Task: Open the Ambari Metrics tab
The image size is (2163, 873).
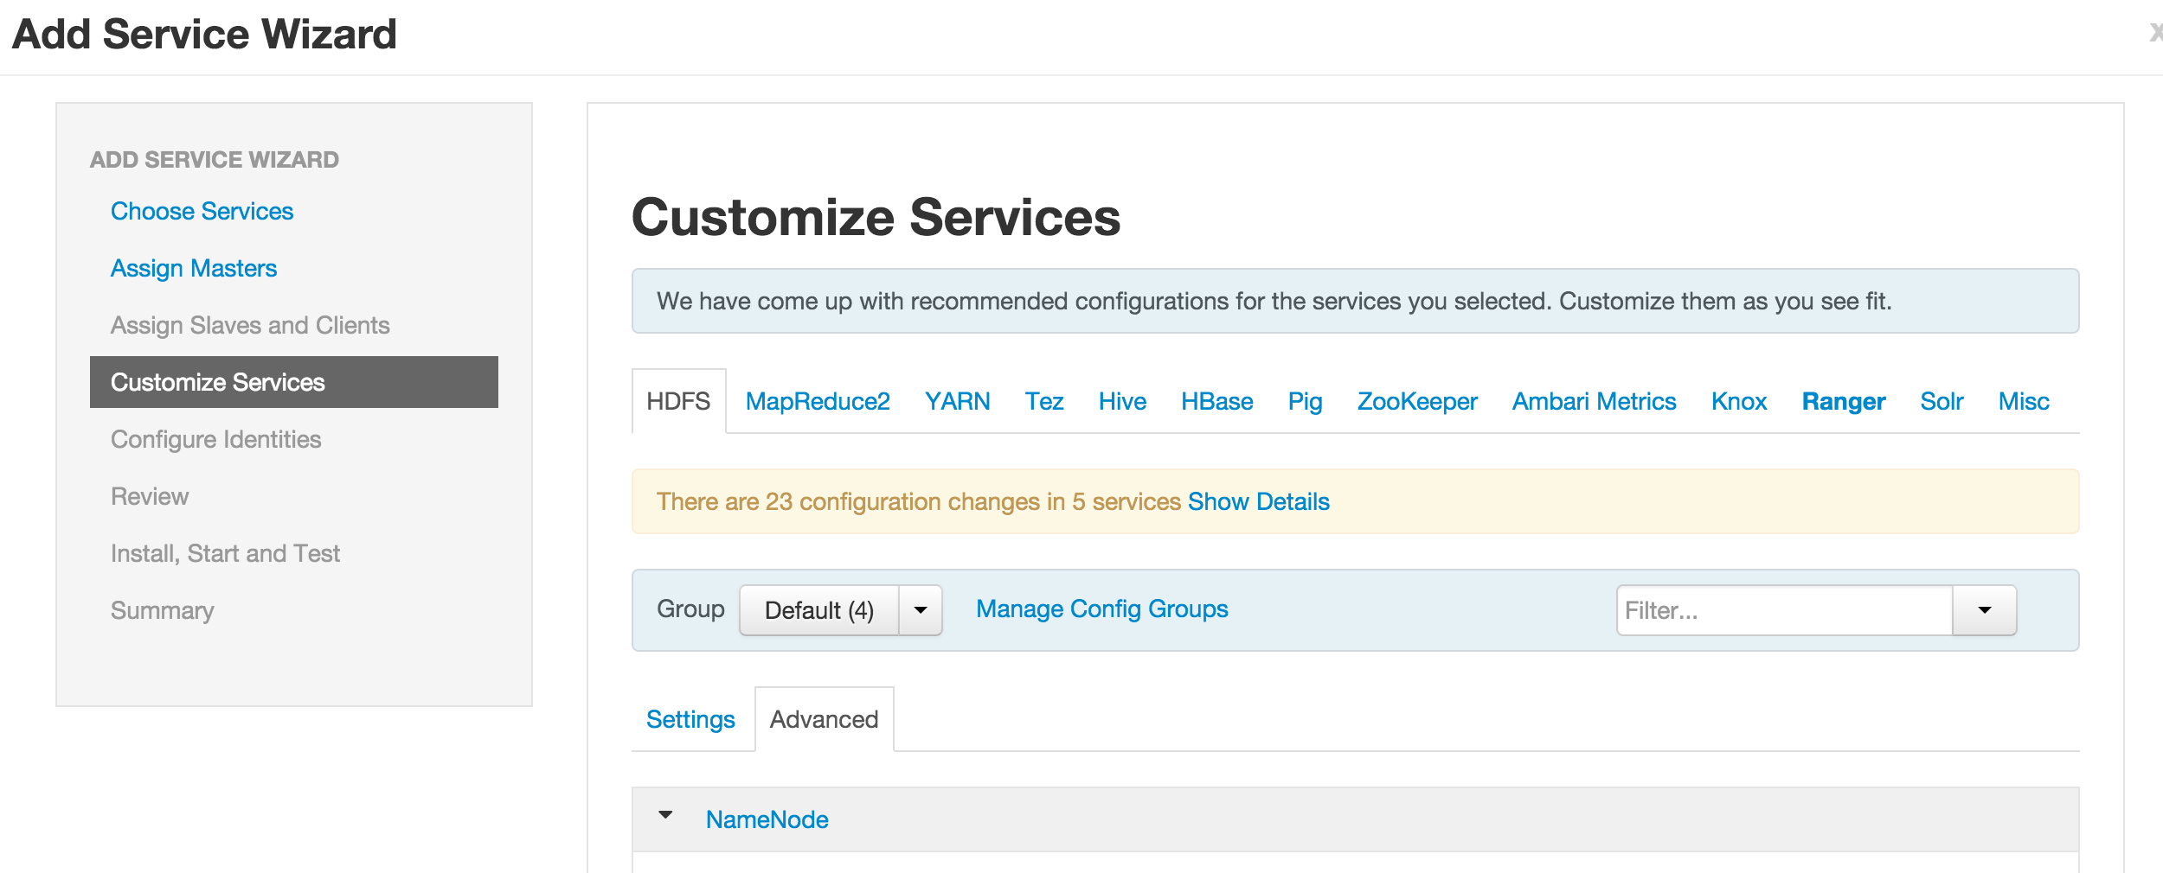Action: (1594, 402)
